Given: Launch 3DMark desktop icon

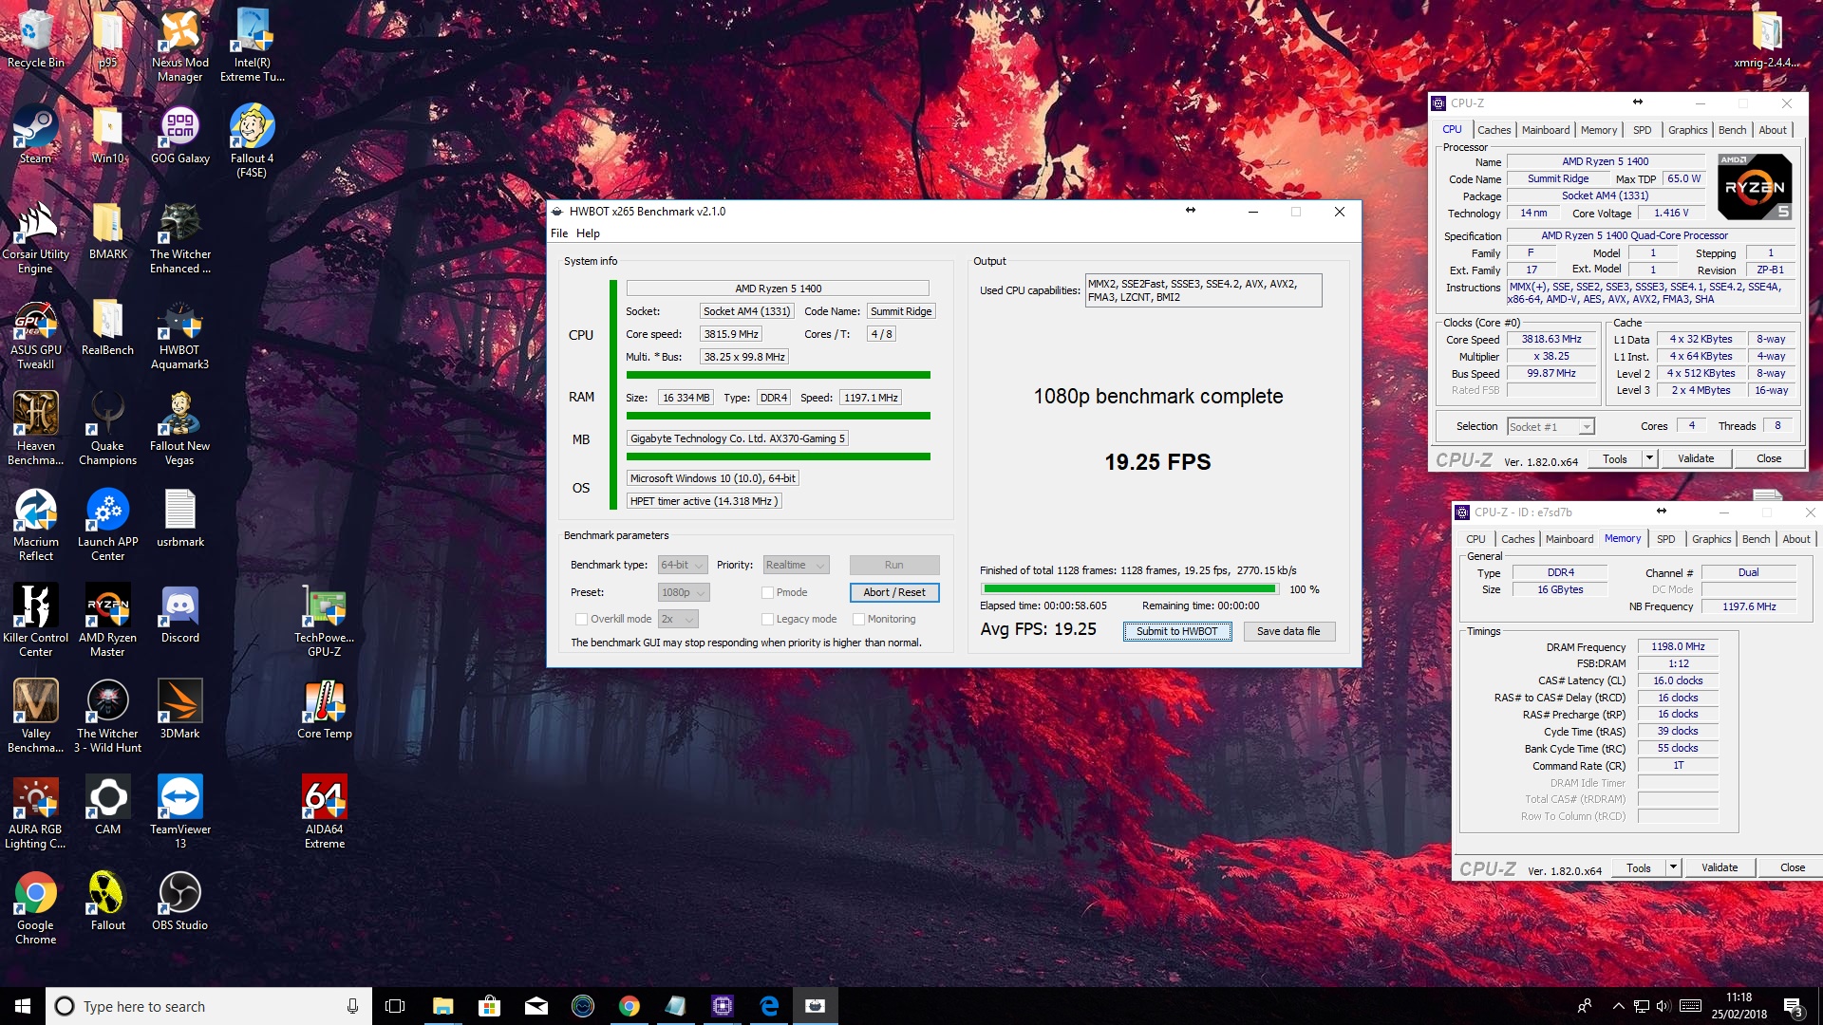Looking at the screenshot, I should 179,710.
